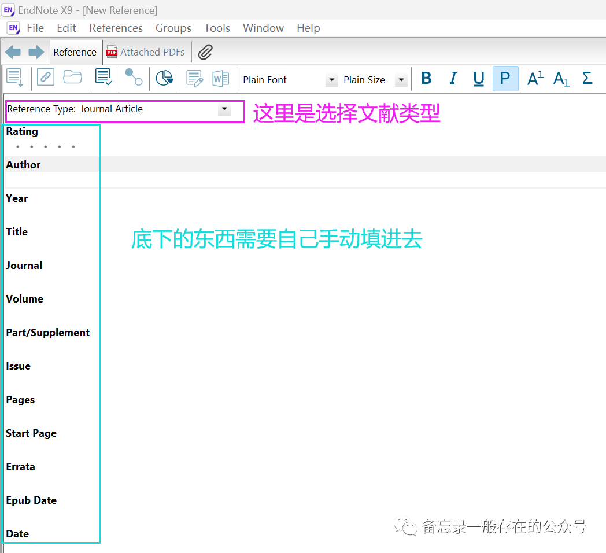Set rating to third dot

coord(46,146)
